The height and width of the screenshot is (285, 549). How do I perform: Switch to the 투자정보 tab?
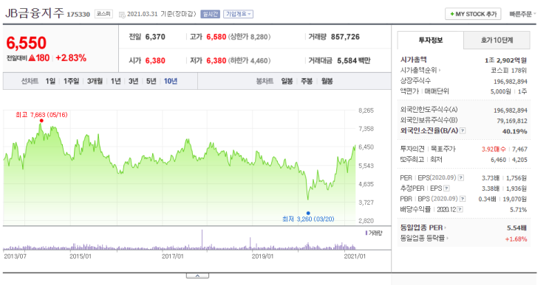pyautogui.click(x=430, y=40)
